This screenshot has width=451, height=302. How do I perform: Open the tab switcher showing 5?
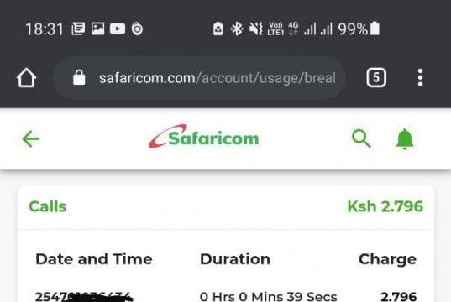click(376, 77)
